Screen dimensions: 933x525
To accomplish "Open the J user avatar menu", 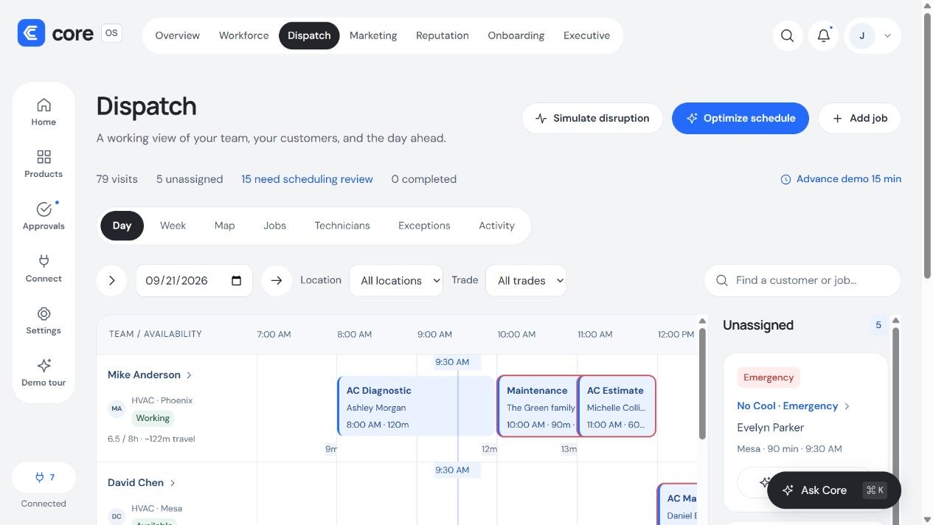I will (873, 35).
